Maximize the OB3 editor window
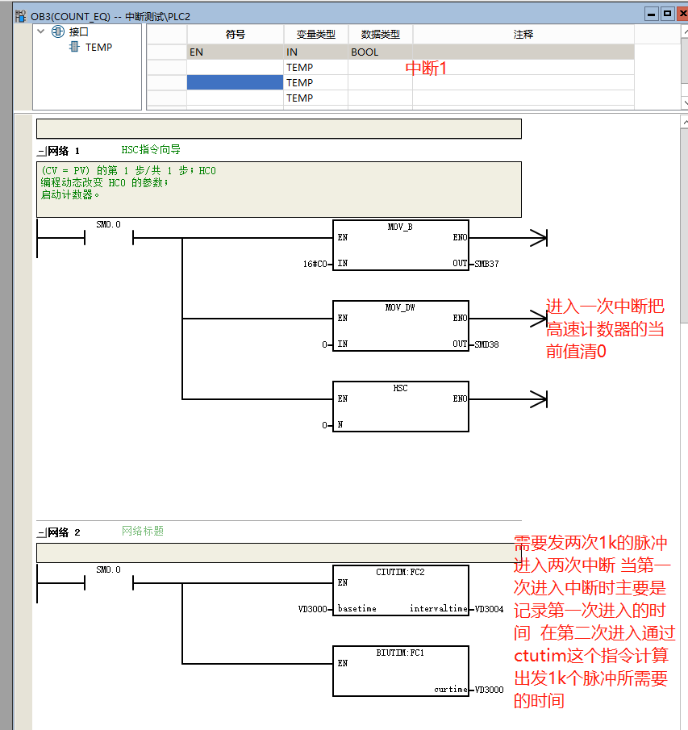This screenshot has width=688, height=730. 668,14
